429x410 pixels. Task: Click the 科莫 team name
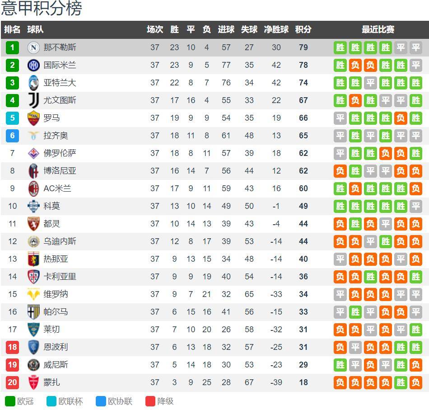point(51,206)
